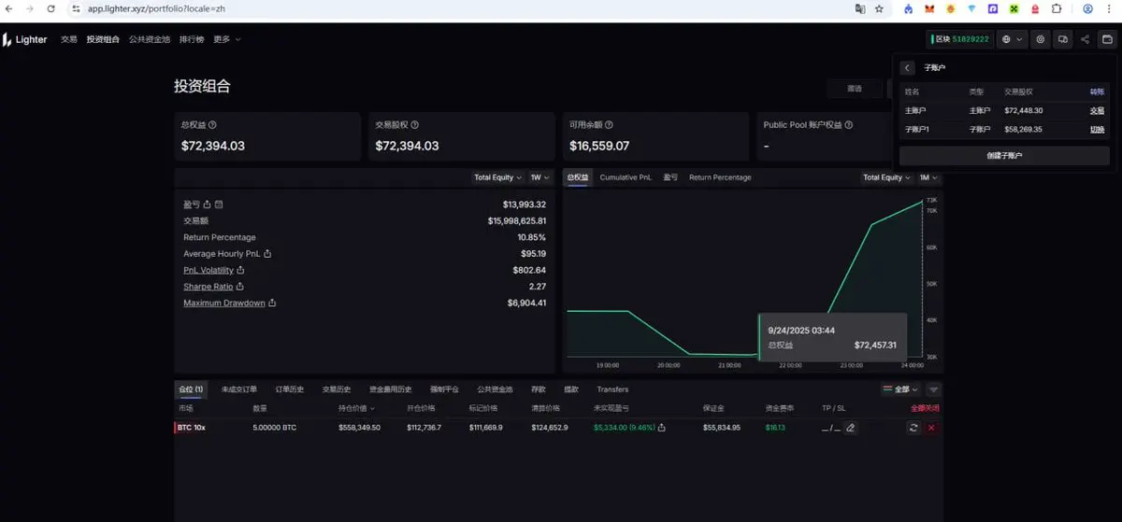Viewport: 1122px width, 522px height.
Task: Click the 全部关闭 link to close all positions
Action: click(x=925, y=408)
